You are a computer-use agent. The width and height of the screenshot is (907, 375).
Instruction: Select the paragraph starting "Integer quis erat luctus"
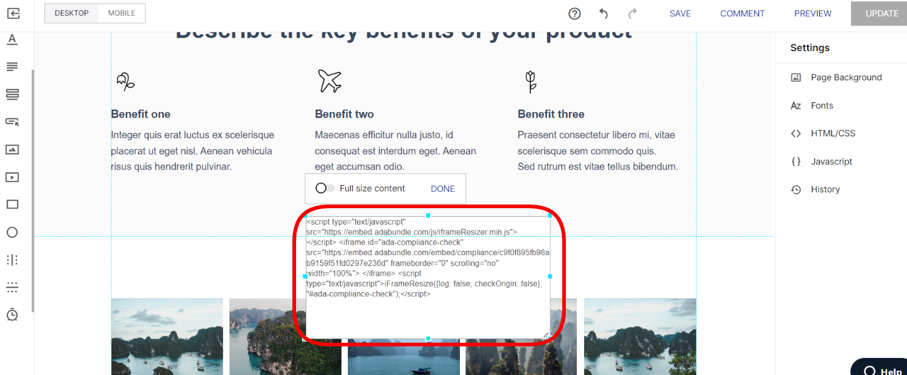tap(192, 150)
